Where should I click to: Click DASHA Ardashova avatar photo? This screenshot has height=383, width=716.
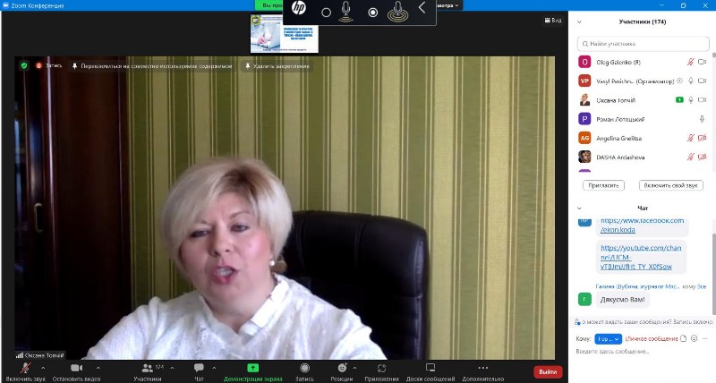(584, 157)
